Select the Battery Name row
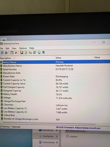 pyautogui.click(x=55, y=62)
